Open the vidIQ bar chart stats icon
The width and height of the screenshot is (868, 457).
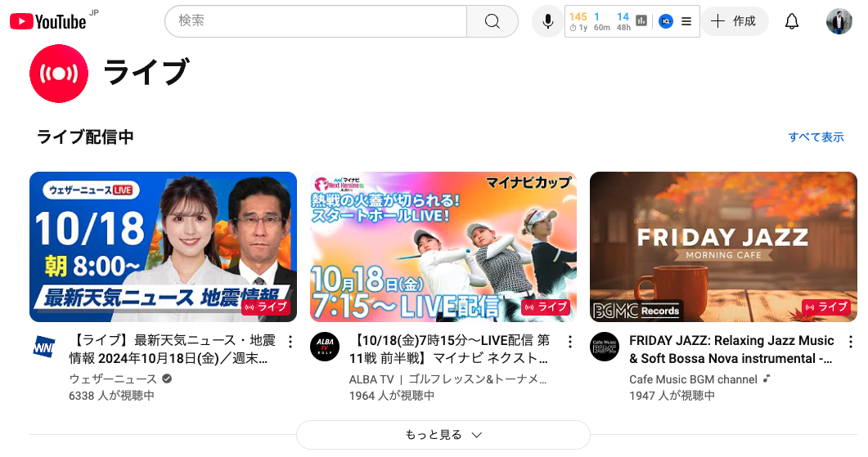tap(641, 21)
